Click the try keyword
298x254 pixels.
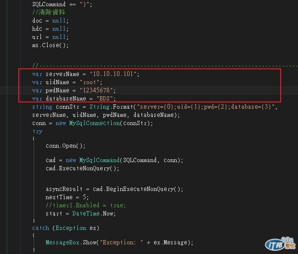[x=37, y=131]
